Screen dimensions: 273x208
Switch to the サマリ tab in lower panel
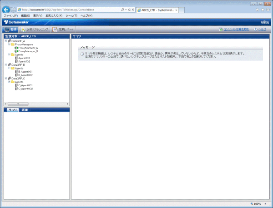(x=13, y=110)
